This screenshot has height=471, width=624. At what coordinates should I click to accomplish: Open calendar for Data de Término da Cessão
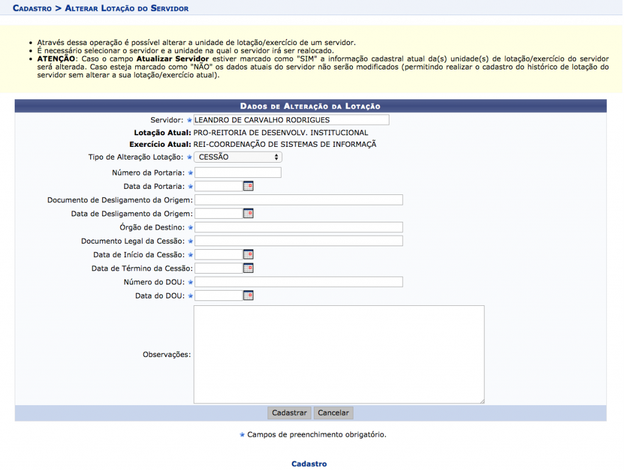coord(248,268)
